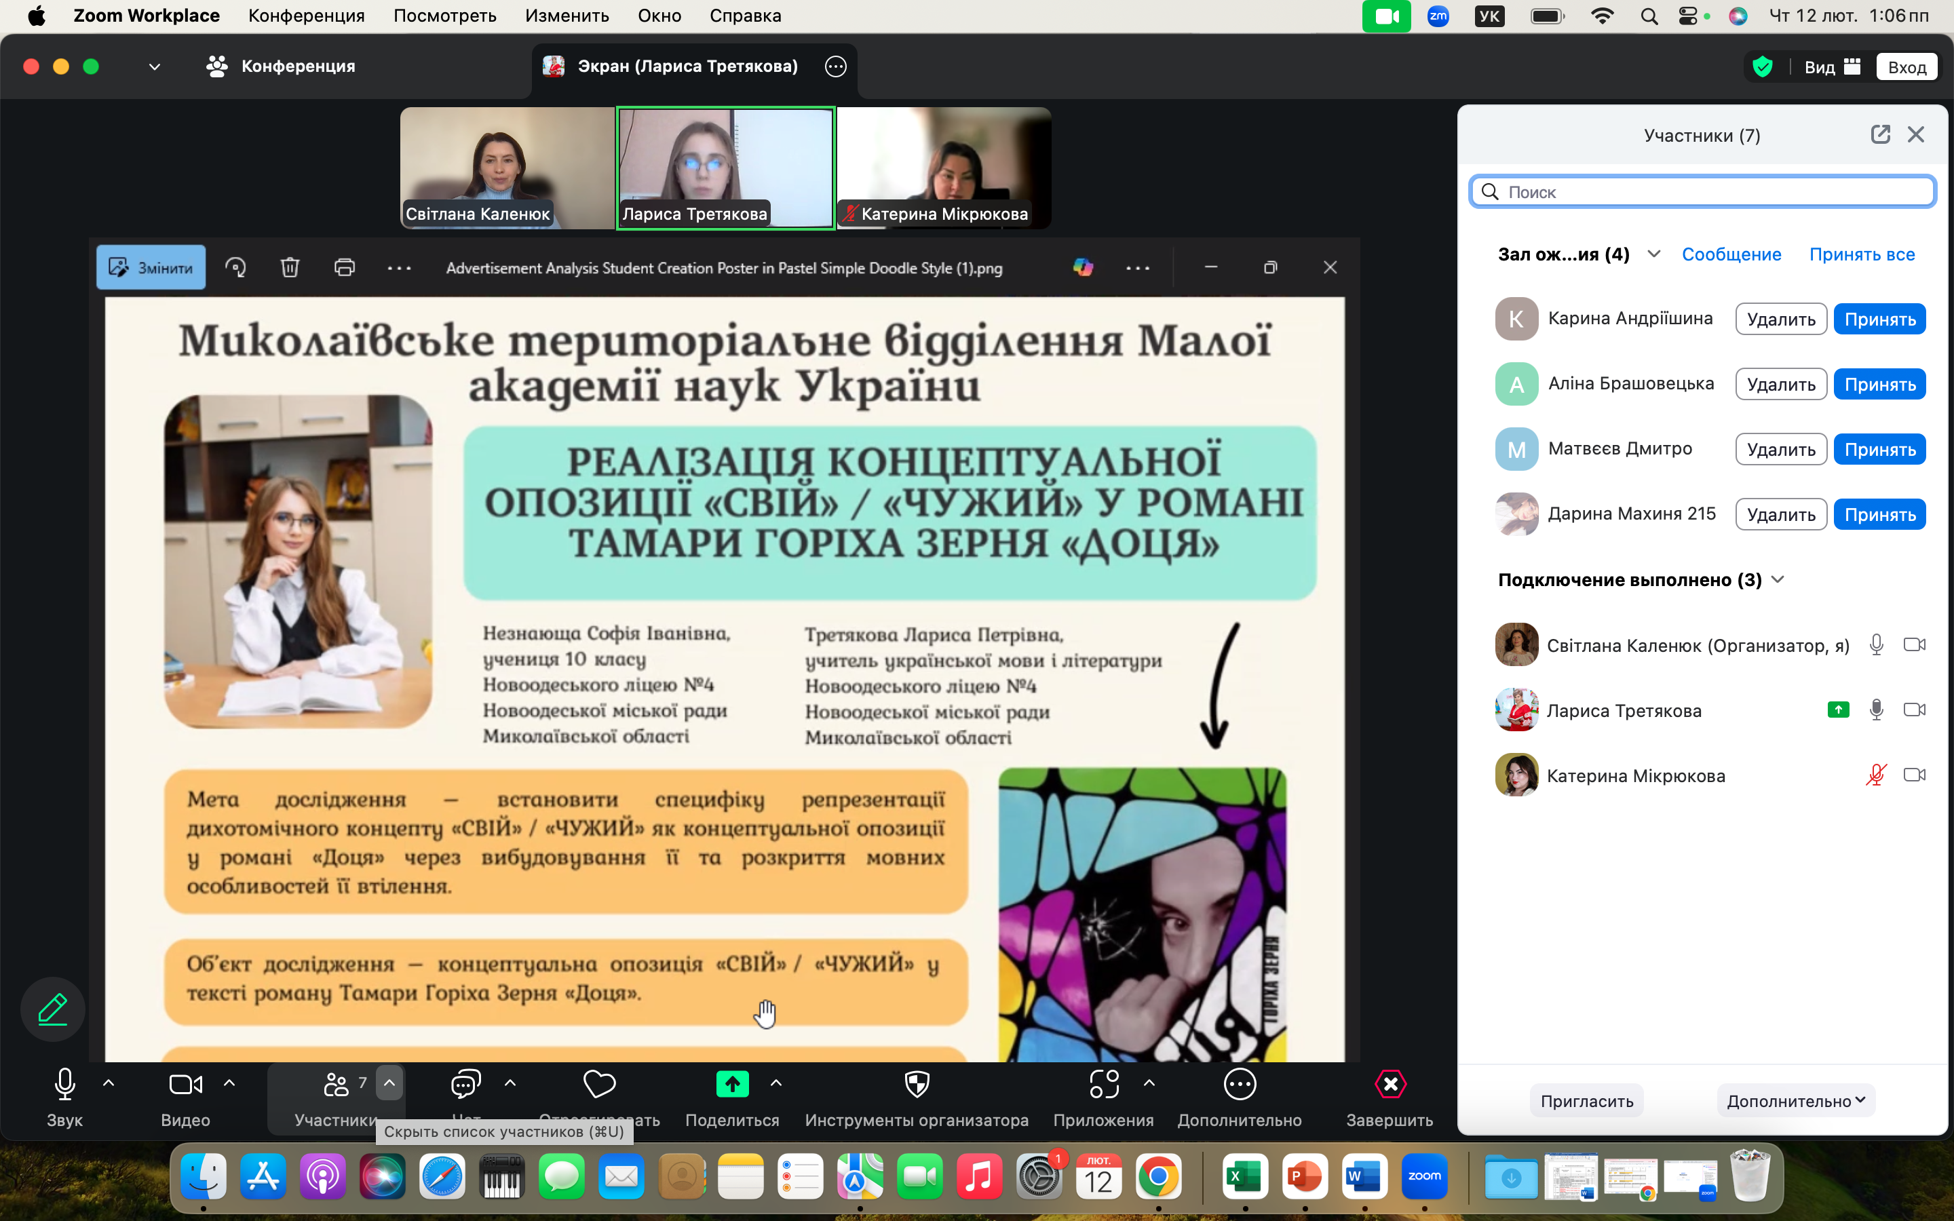Screen dimensions: 1954x1221
Task: Open the Конференция menu in the menu bar
Action: pos(306,16)
